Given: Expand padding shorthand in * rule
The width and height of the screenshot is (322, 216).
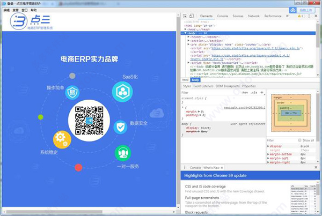Looking at the screenshot, I should pyautogui.click(x=200, y=115).
